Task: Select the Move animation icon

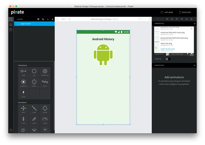Action: pyautogui.click(x=23, y=108)
